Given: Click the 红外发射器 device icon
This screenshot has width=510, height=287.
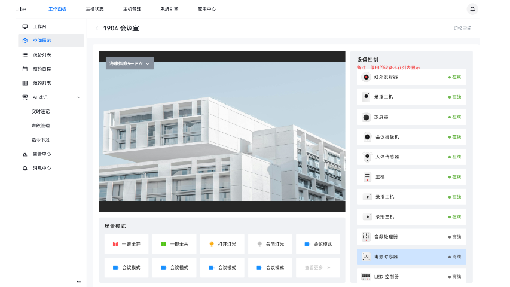Looking at the screenshot, I should [367, 77].
